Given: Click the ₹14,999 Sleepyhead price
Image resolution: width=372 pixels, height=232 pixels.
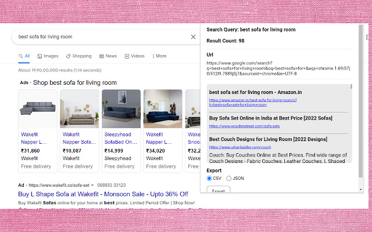Looking at the screenshot, I should (x=114, y=151).
